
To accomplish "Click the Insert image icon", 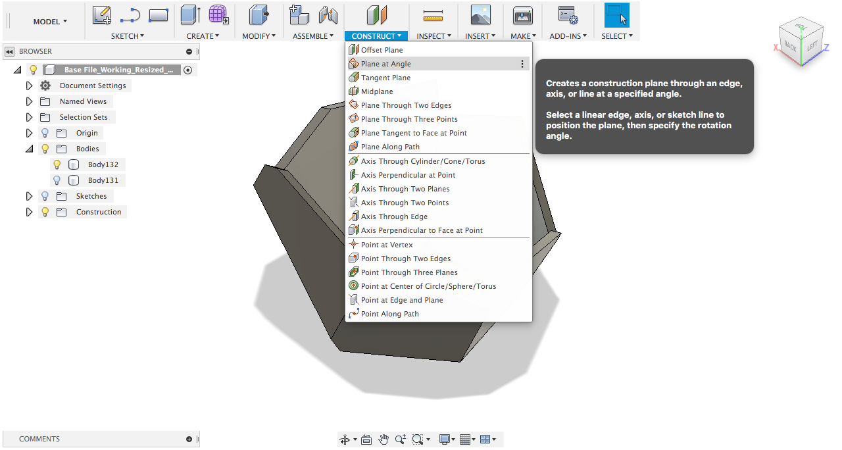I will click(481, 14).
